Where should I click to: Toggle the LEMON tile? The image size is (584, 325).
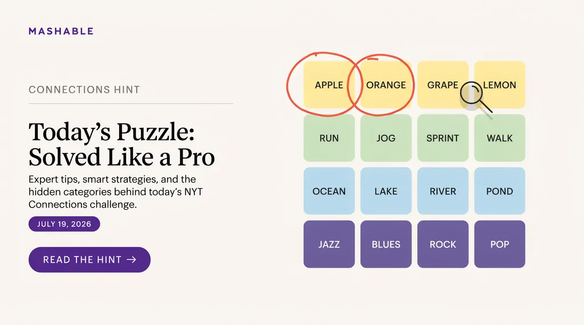(500, 85)
